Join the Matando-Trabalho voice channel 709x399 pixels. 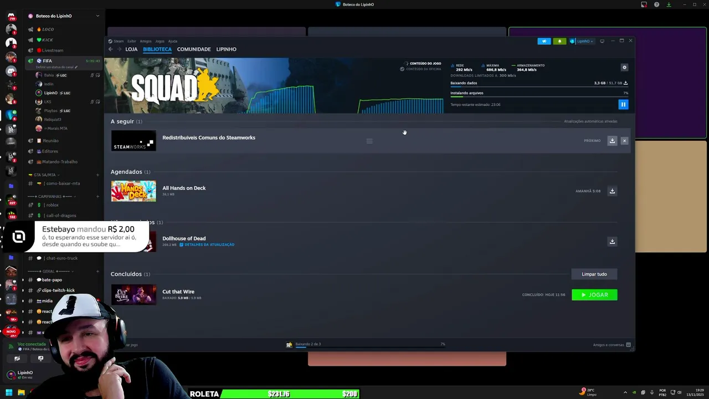pos(61,162)
